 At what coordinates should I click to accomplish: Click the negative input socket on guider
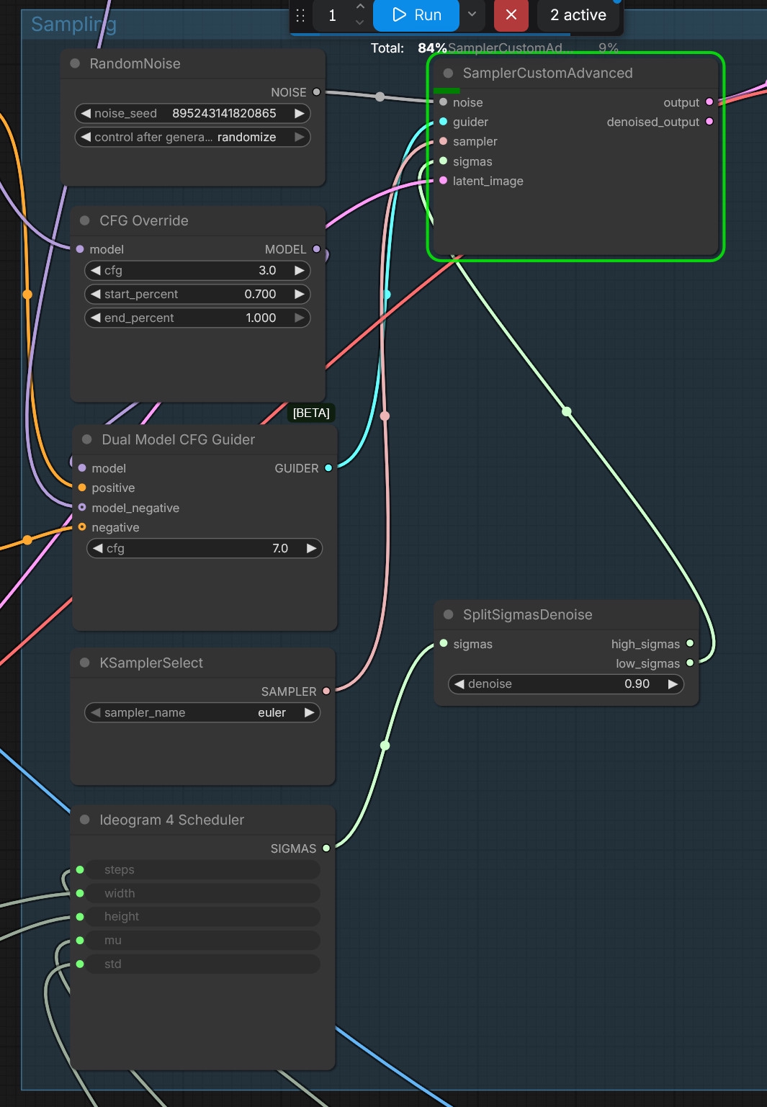[x=82, y=527]
